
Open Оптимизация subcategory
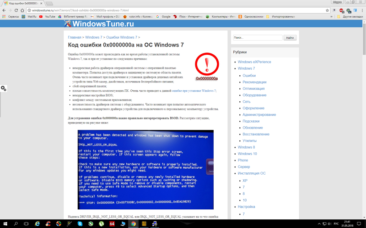(x=253, y=88)
